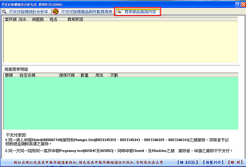Close the window with the red X
The width and height of the screenshot is (246, 167).
(242, 4)
